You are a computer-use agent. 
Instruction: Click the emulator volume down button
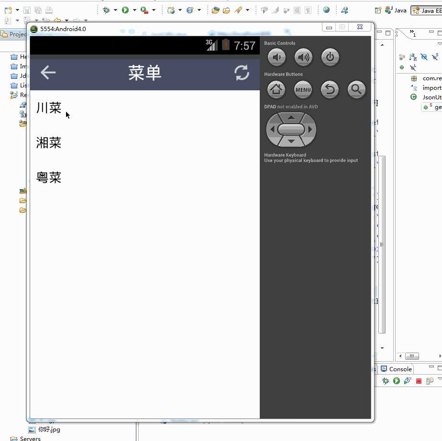(276, 57)
